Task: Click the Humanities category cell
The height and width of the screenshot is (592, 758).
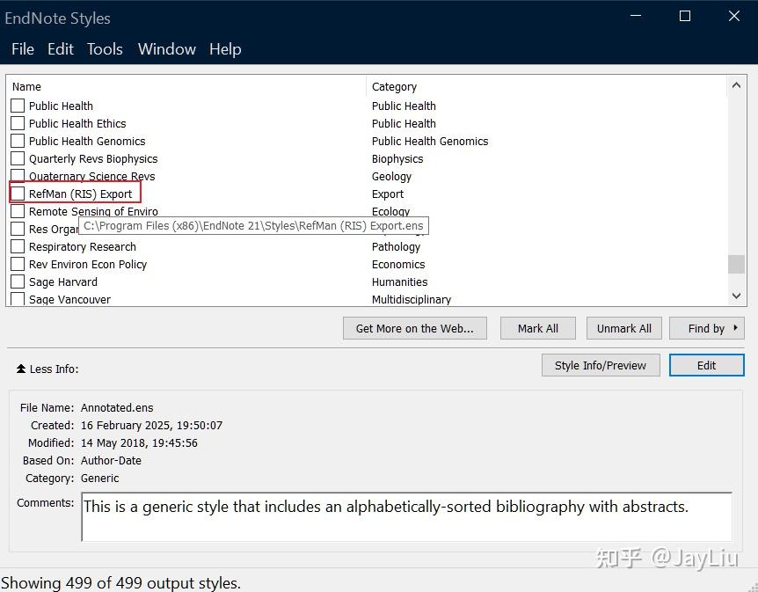Action: click(400, 282)
